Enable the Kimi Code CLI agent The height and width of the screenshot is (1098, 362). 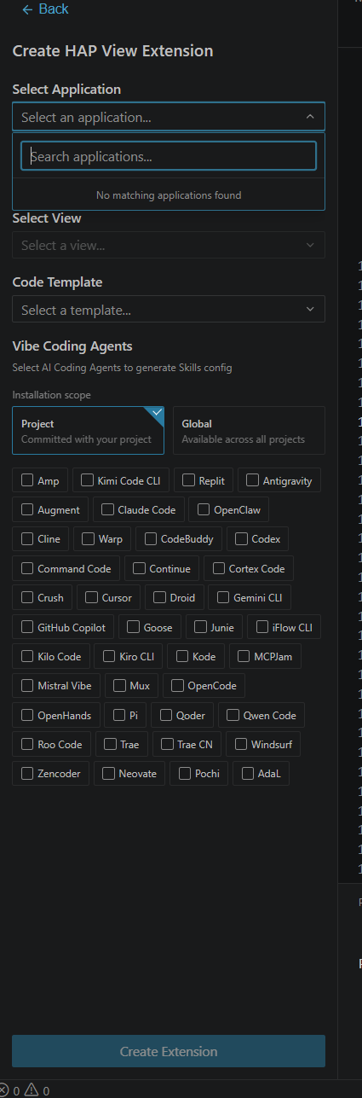87,480
